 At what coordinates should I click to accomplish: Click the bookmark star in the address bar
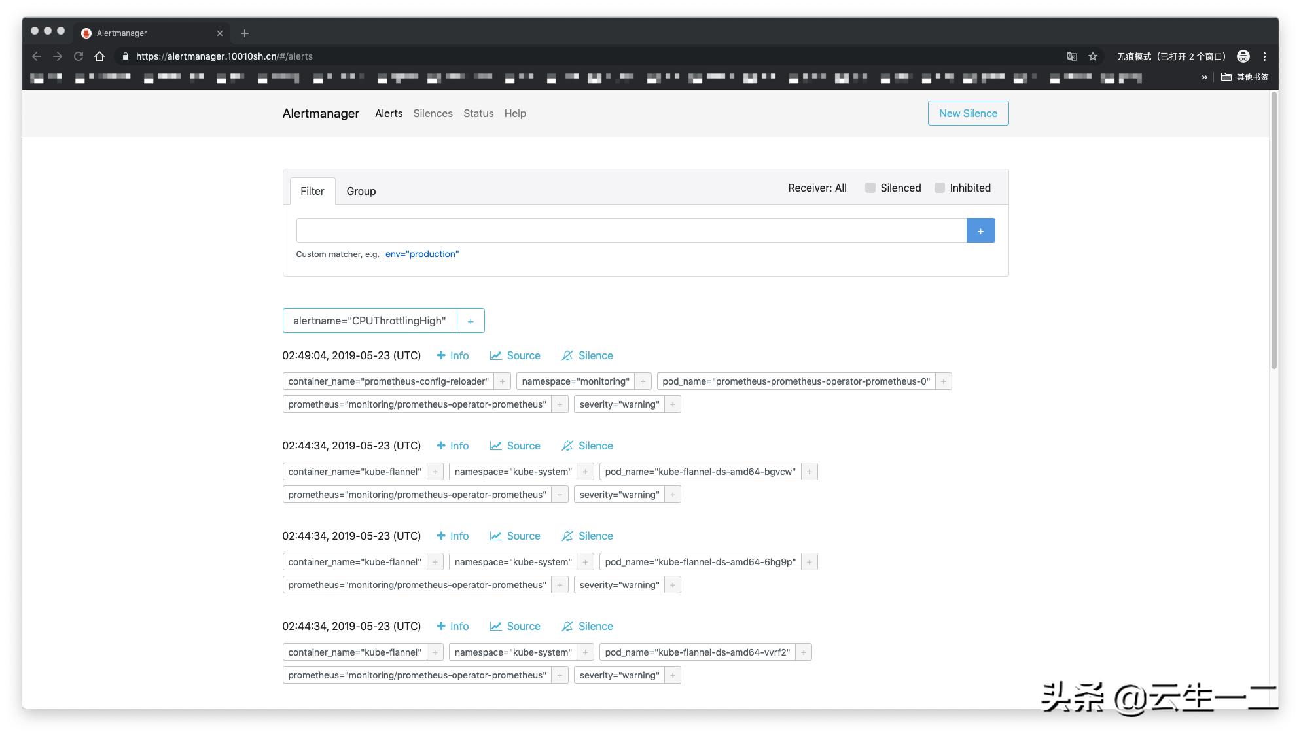pyautogui.click(x=1092, y=56)
